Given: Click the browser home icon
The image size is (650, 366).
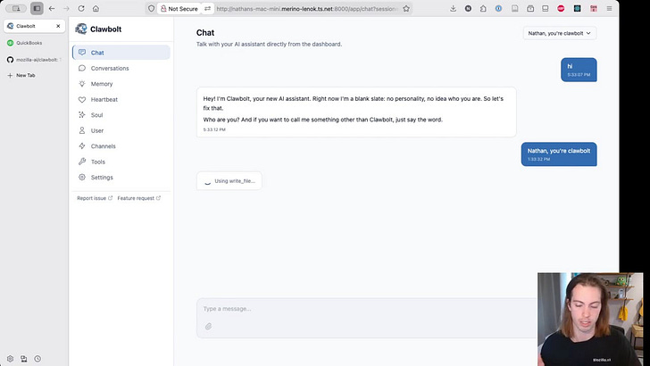Looking at the screenshot, I should pos(96,8).
